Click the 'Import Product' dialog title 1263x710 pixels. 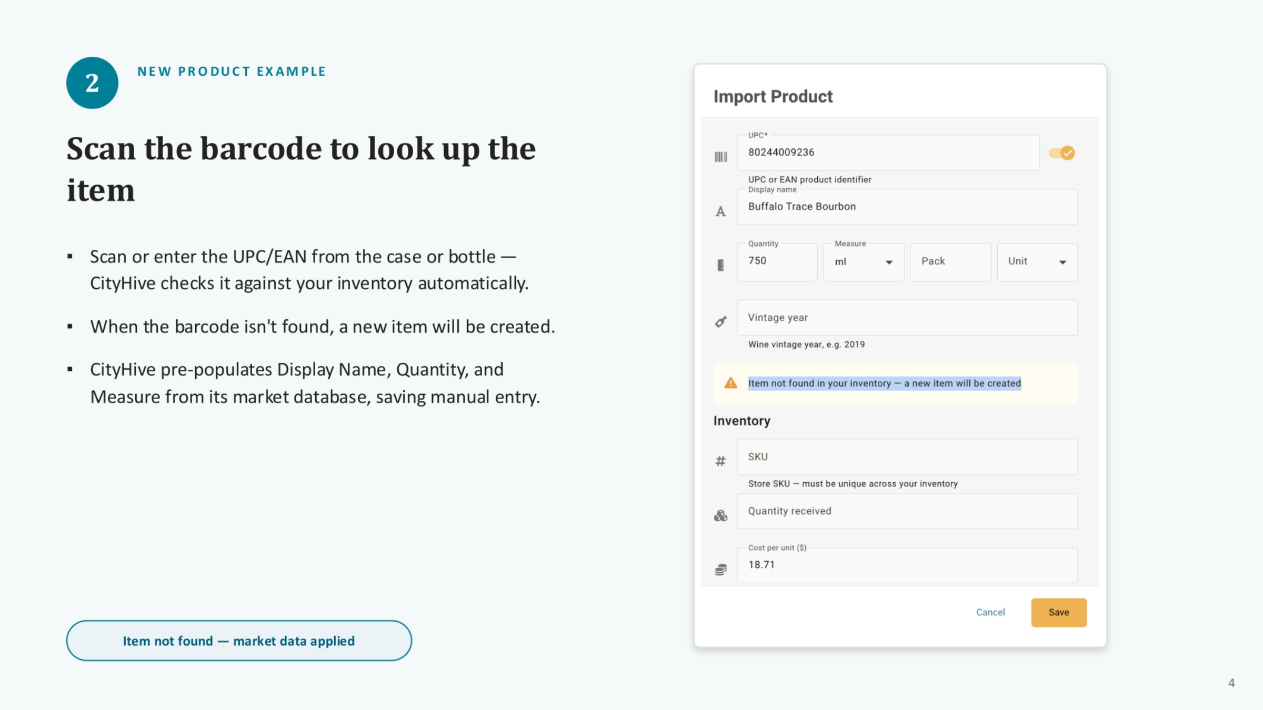(x=773, y=97)
